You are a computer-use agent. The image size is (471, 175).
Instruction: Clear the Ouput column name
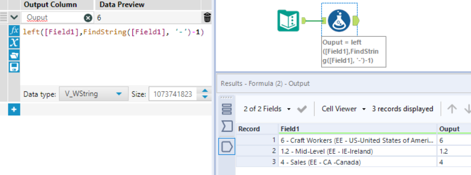(x=88, y=18)
